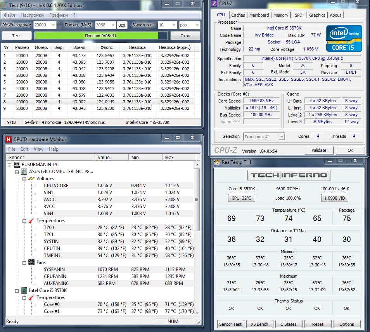Click the Тест button in LinX

(17, 36)
